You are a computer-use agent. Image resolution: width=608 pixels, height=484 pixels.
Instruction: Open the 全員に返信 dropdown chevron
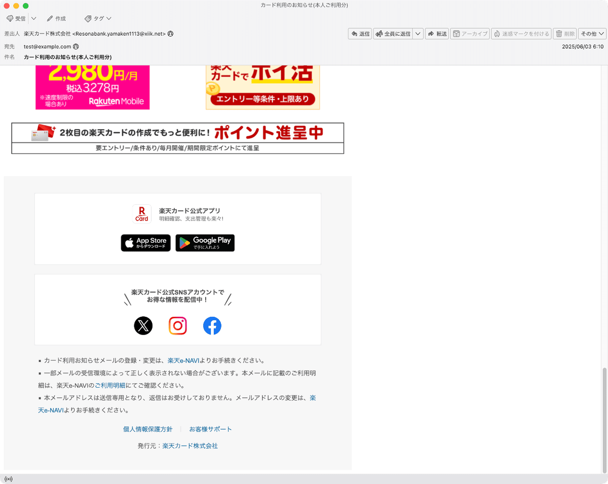pos(419,33)
